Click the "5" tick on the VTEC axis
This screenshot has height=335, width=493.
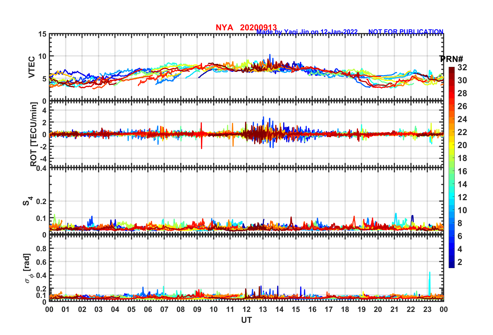pyautogui.click(x=45, y=79)
